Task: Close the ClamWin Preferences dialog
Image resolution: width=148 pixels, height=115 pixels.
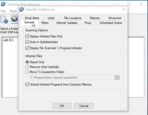Action: coord(124,10)
